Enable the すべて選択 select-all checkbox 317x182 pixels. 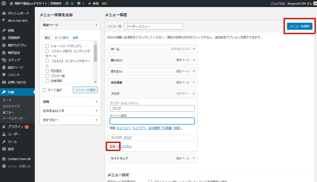click(x=44, y=90)
